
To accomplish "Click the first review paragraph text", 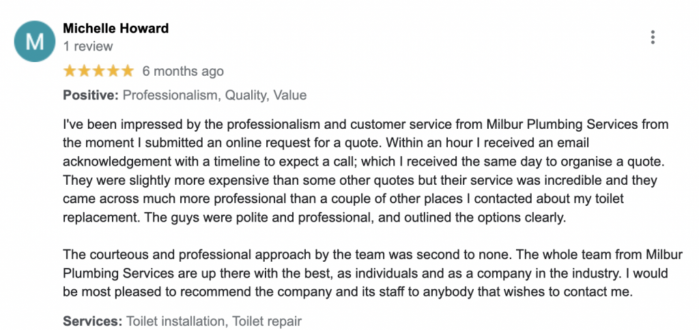I will (366, 171).
